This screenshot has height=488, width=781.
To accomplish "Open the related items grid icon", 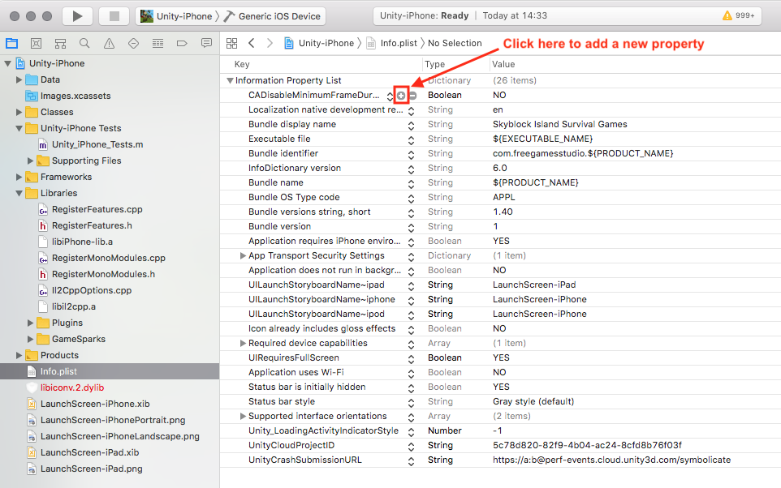I will 231,43.
